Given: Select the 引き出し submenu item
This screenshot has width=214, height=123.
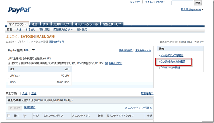Looking at the screenshot, I should tap(30, 29).
